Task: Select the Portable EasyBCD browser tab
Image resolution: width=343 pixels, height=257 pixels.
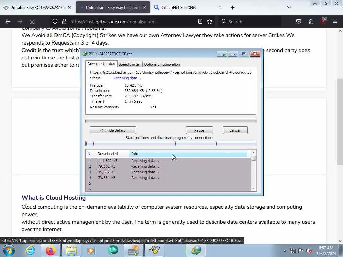Action: pyautogui.click(x=38, y=7)
